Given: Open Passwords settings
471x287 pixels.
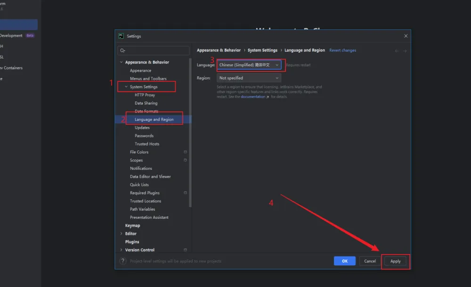Looking at the screenshot, I should point(144,136).
